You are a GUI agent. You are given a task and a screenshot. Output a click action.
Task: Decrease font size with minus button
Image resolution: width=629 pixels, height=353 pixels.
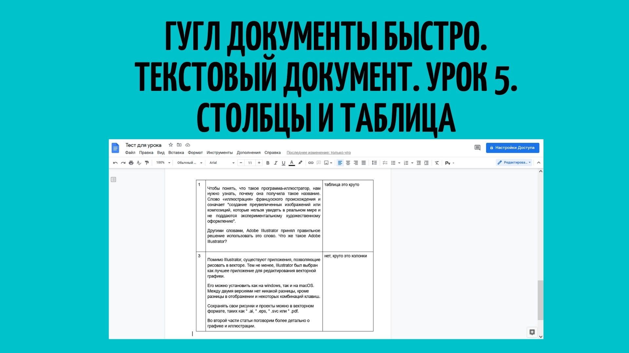(x=241, y=163)
